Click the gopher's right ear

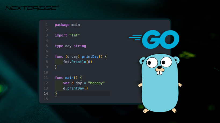pyautogui.click(x=177, y=60)
